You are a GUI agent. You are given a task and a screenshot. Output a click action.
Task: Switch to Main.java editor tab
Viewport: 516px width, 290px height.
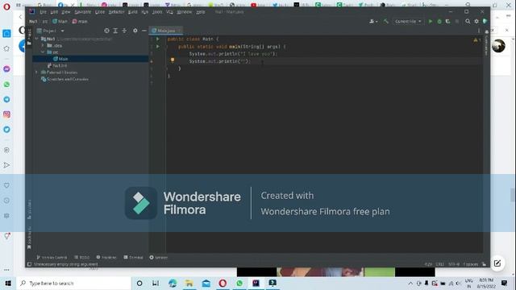[x=166, y=31]
